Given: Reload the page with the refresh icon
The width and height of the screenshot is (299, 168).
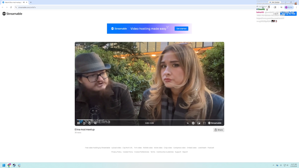Looking at the screenshot, I should coord(11,7).
